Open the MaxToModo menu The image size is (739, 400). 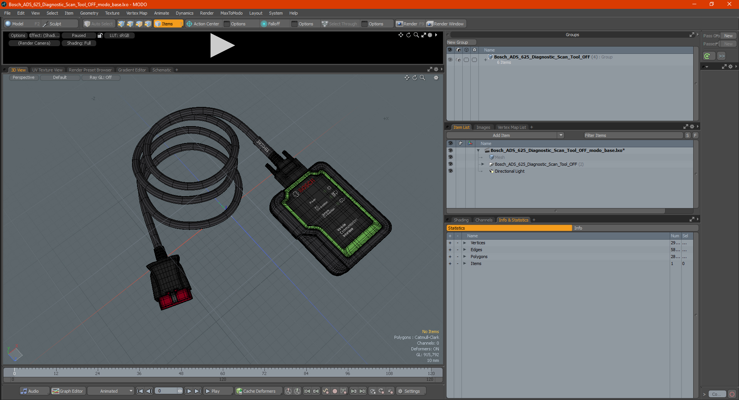tap(231, 13)
